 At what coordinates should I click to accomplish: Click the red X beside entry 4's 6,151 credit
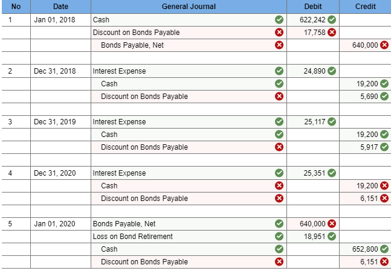[x=384, y=198]
